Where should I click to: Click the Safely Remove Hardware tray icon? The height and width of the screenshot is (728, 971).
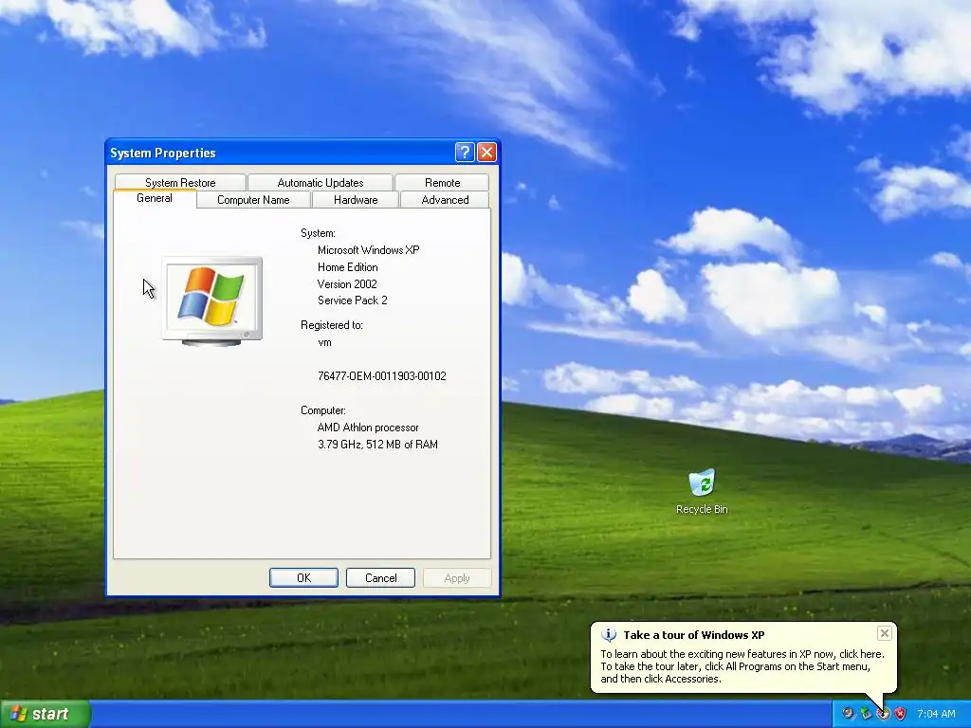(866, 714)
